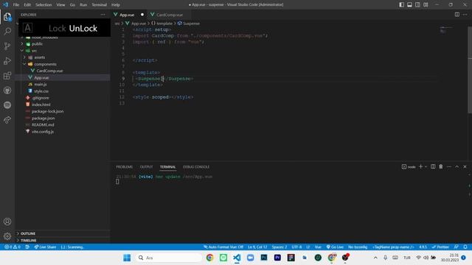Toggle the secondary side bar visibility
The height and width of the screenshot is (265, 472).
418,4
